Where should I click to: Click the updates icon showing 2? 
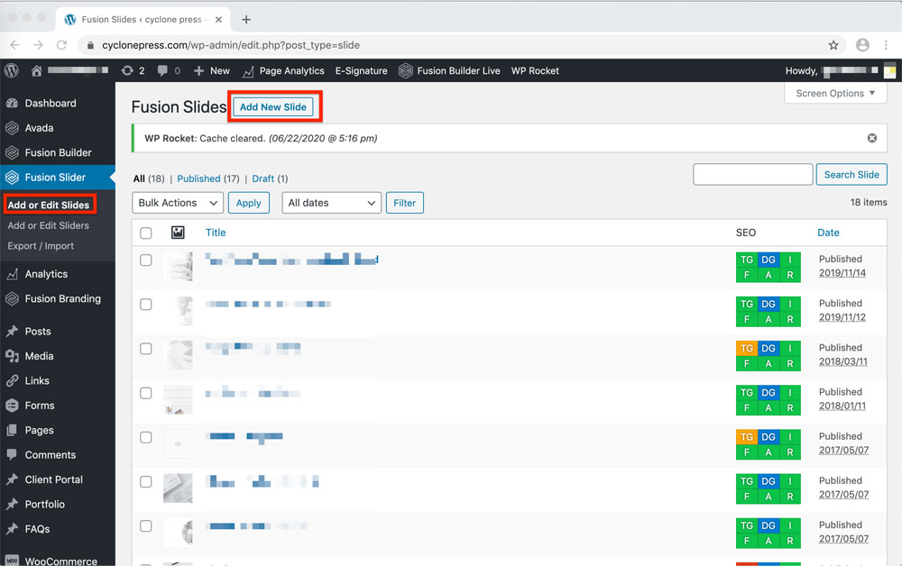[127, 70]
